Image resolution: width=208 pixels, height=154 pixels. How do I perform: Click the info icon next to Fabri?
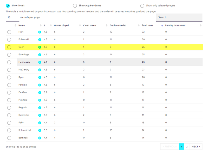tap(40, 123)
